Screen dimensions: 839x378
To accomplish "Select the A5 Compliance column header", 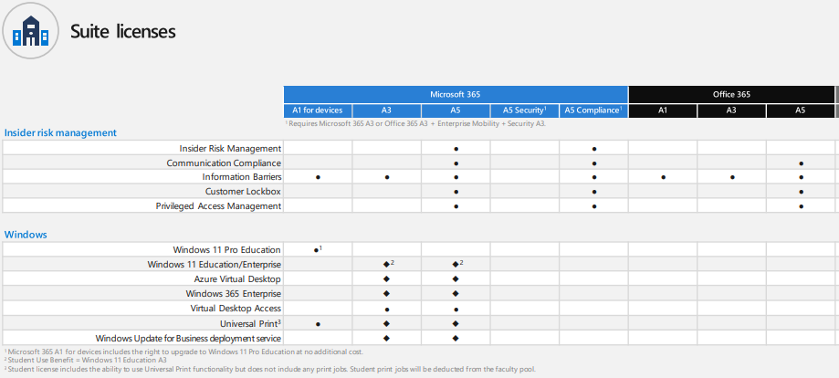I will [593, 110].
